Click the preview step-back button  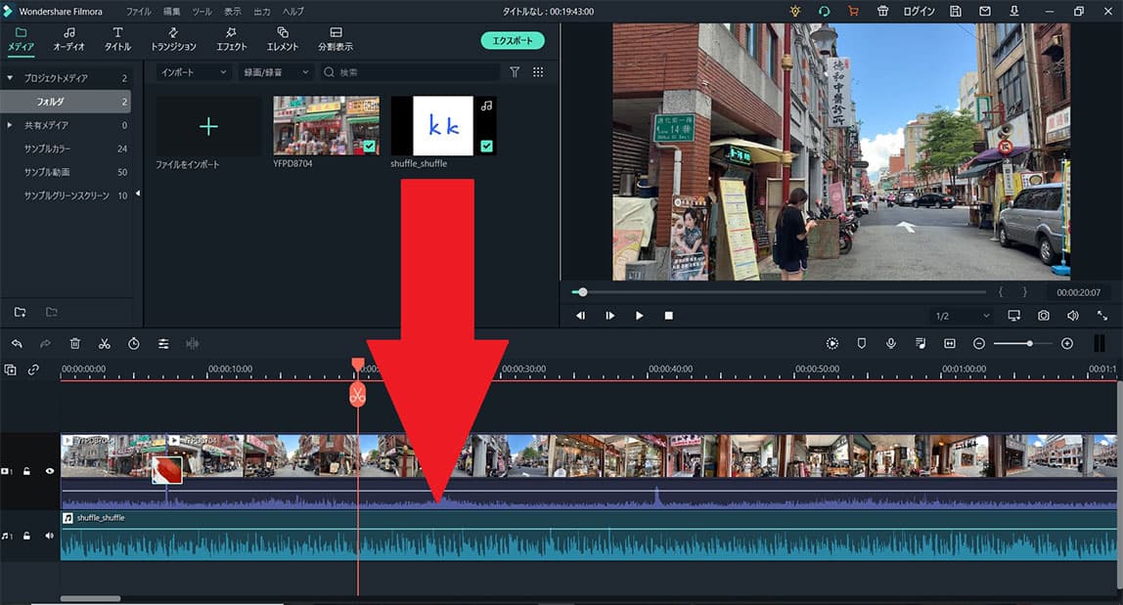(x=580, y=316)
